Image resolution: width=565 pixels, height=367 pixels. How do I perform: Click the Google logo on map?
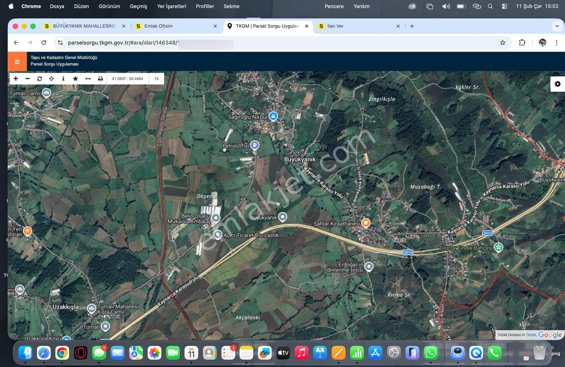tap(550, 335)
